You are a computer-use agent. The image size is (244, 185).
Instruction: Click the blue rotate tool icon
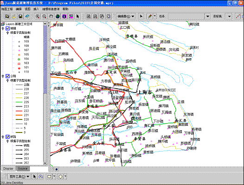(x=41, y=177)
